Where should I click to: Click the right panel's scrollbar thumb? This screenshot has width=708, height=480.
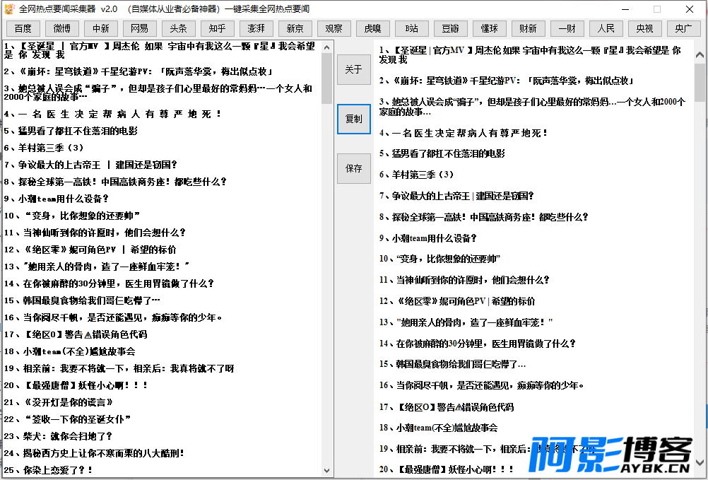pyautogui.click(x=700, y=83)
